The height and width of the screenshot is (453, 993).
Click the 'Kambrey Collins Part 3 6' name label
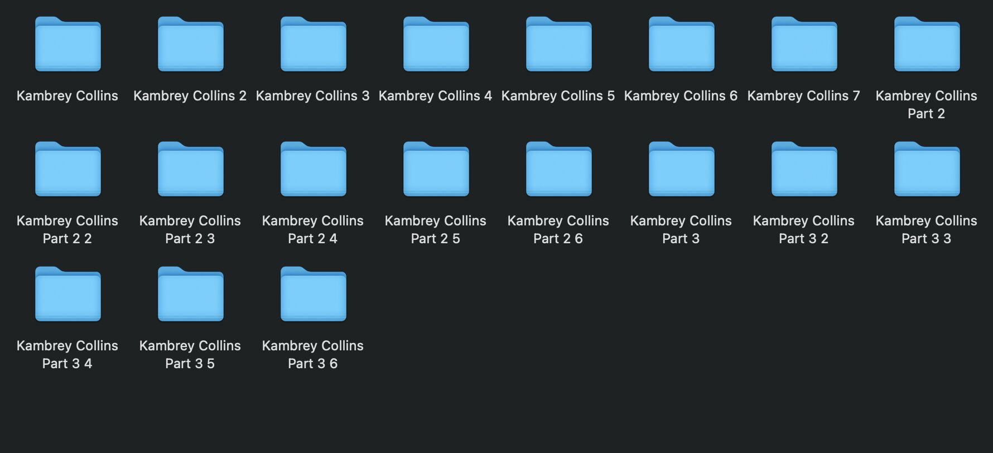[313, 355]
